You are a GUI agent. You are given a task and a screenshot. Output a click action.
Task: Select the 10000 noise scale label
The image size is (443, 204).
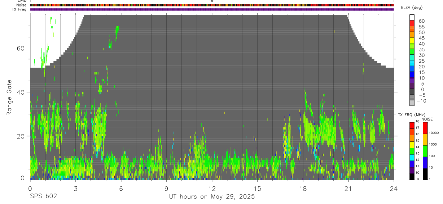[434, 133]
